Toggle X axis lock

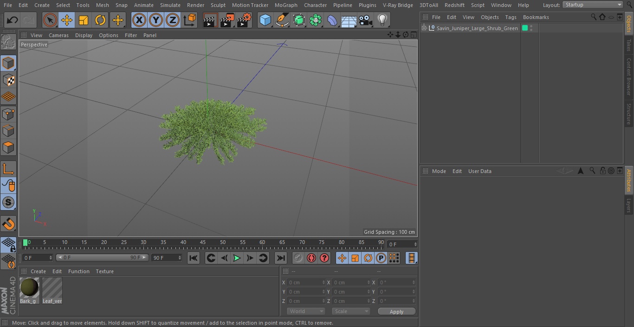pos(139,20)
